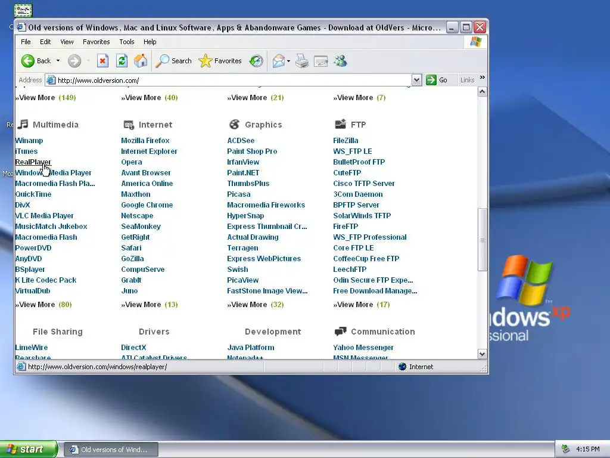Image resolution: width=610 pixels, height=458 pixels.
Task: Open the VLC Media Player link
Action: (44, 216)
